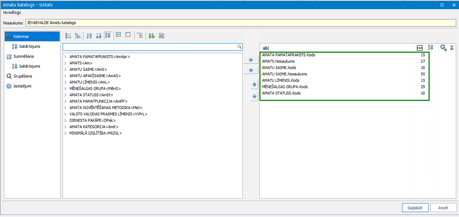
Task: Open the Summēšana section
Action: pyautogui.click(x=21, y=56)
